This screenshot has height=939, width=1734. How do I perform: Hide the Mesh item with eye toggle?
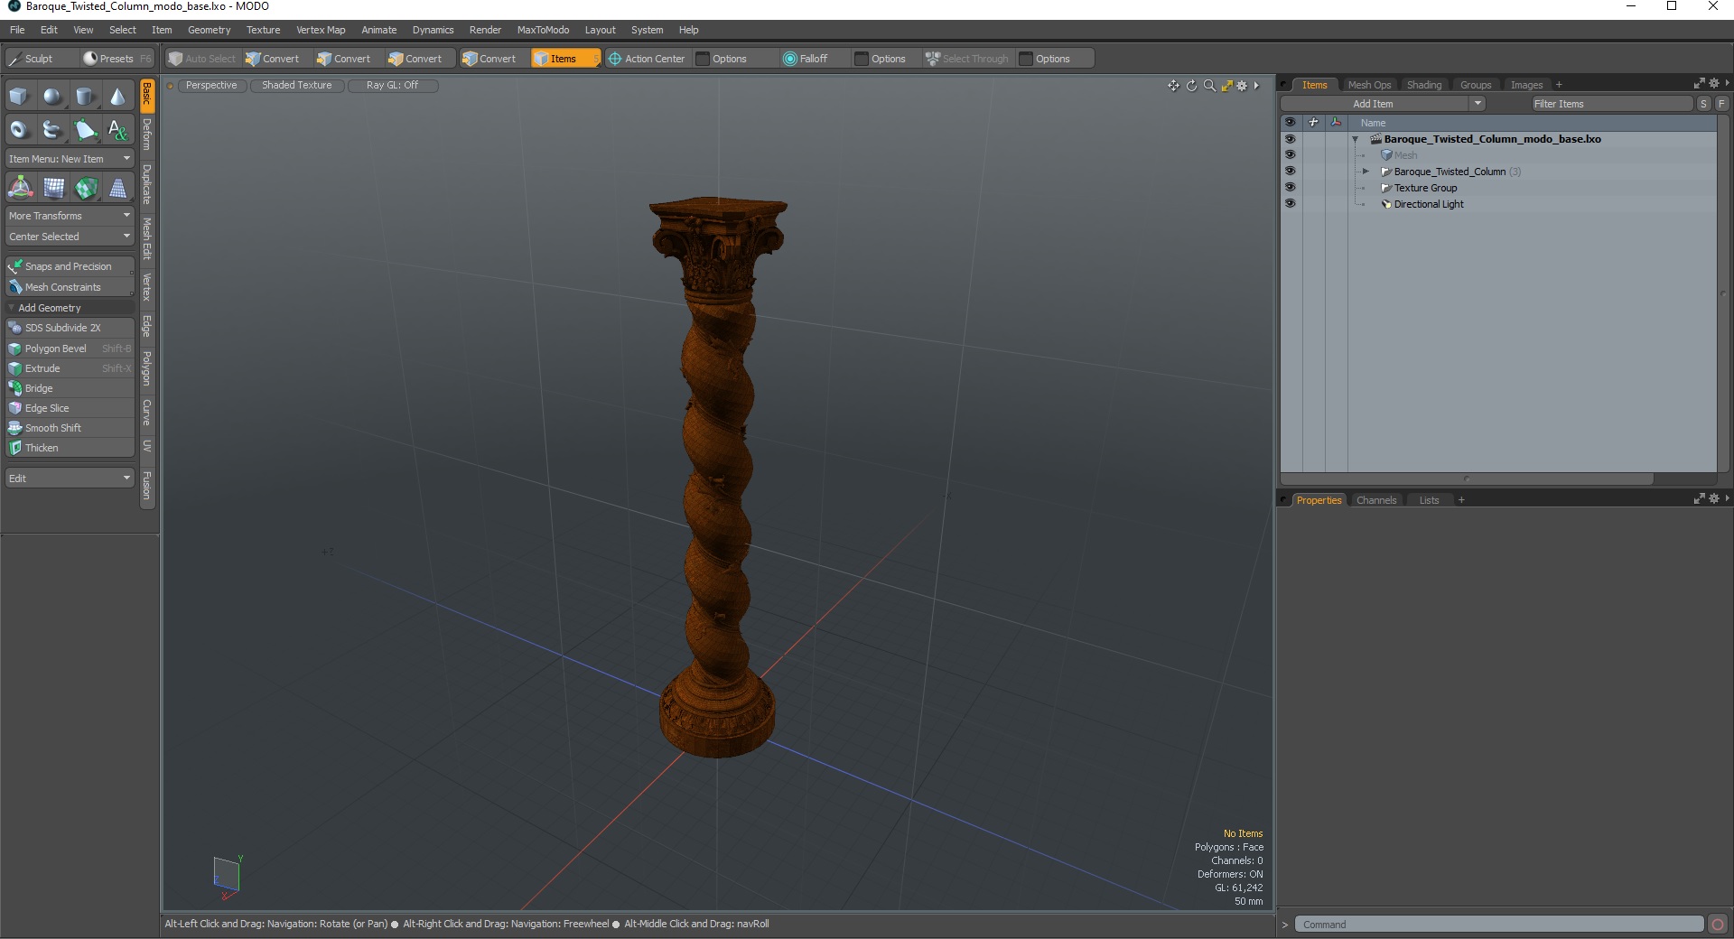(1290, 155)
